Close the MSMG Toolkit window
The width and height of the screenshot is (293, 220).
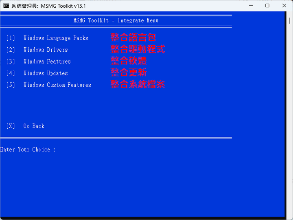(x=284, y=6)
